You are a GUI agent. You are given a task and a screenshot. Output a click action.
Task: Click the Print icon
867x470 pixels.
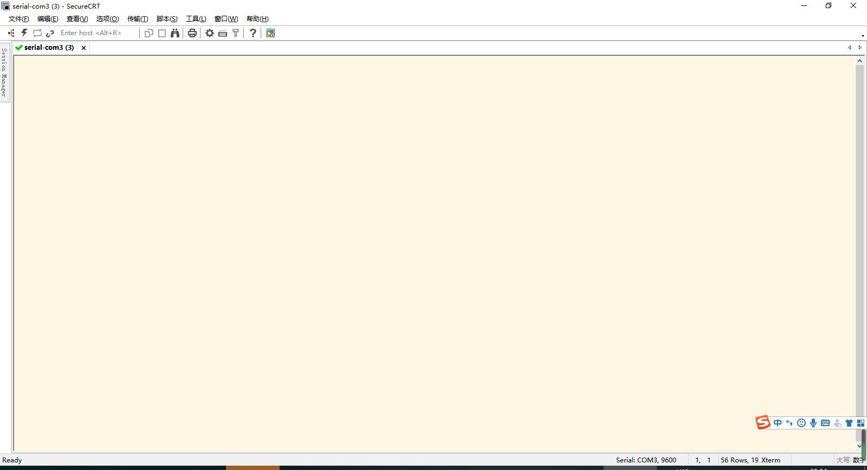[x=192, y=33]
